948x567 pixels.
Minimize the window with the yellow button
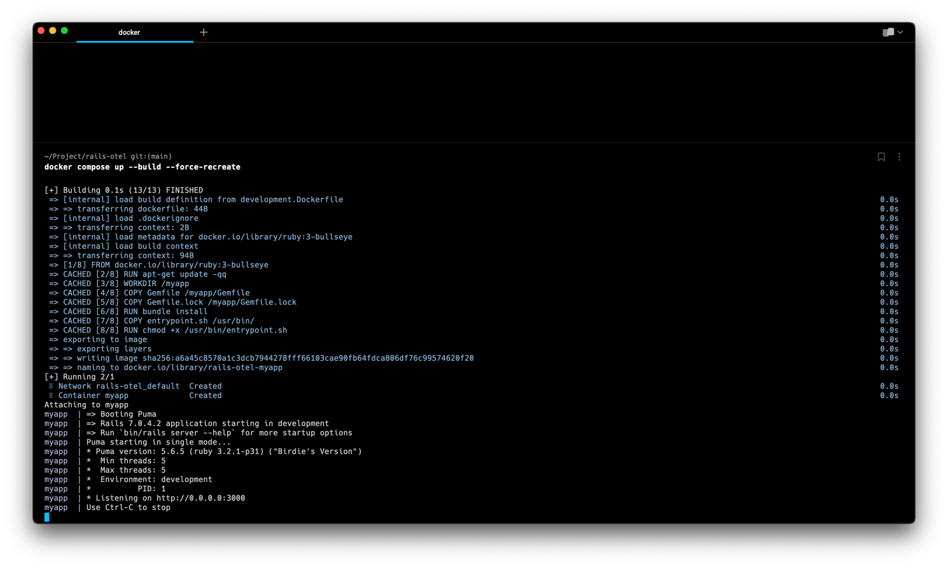(53, 31)
